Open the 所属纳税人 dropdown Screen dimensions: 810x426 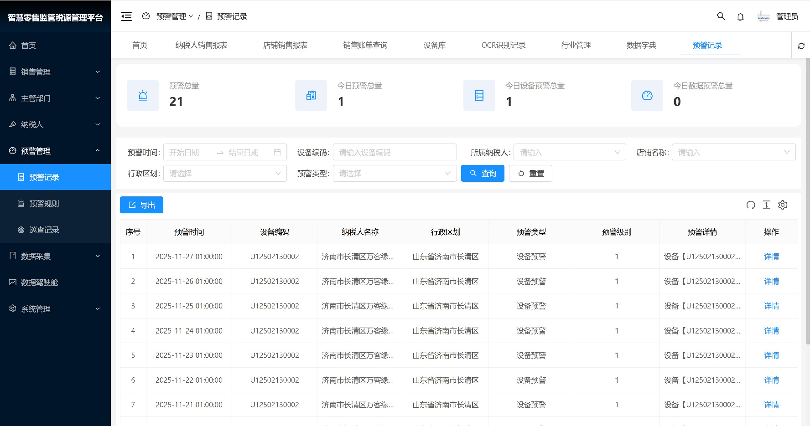[x=569, y=152]
